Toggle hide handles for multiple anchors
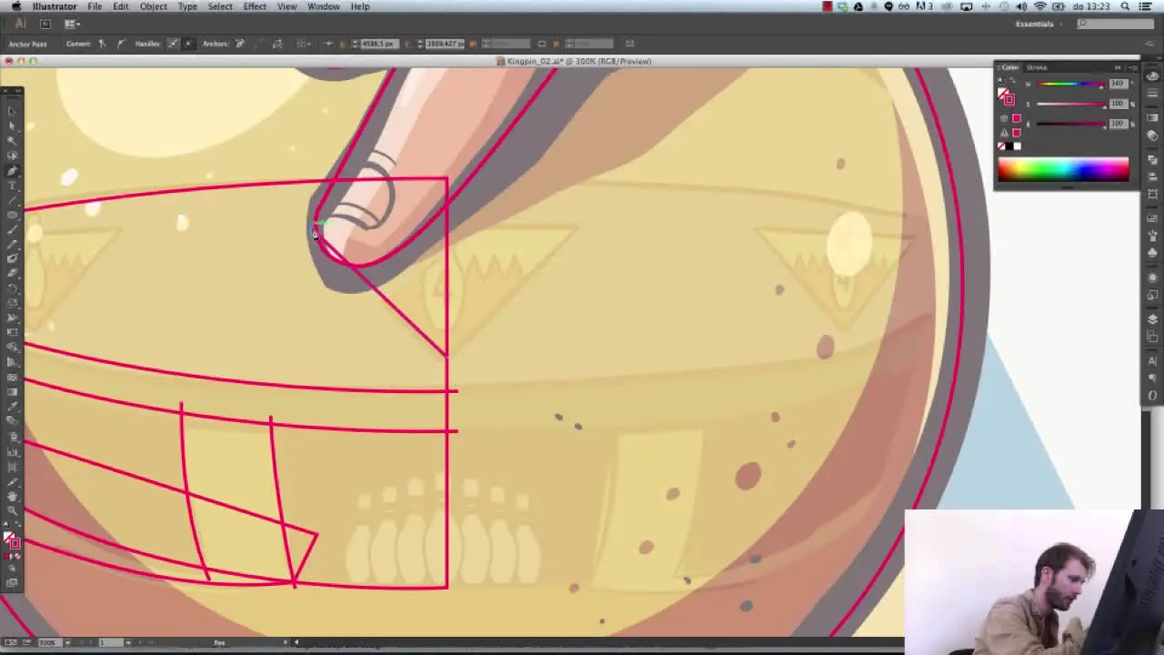1164x655 pixels. tap(188, 44)
